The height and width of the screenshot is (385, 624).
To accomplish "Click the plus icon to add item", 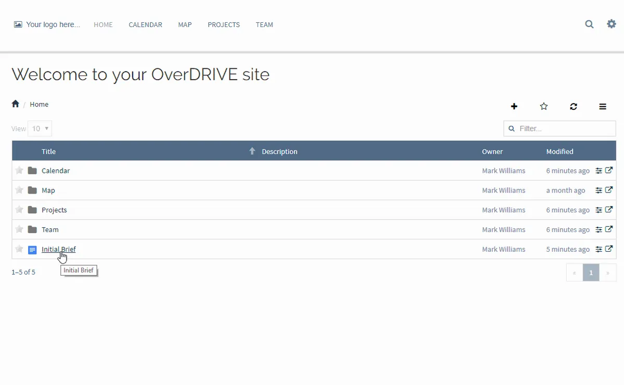I will (x=514, y=106).
